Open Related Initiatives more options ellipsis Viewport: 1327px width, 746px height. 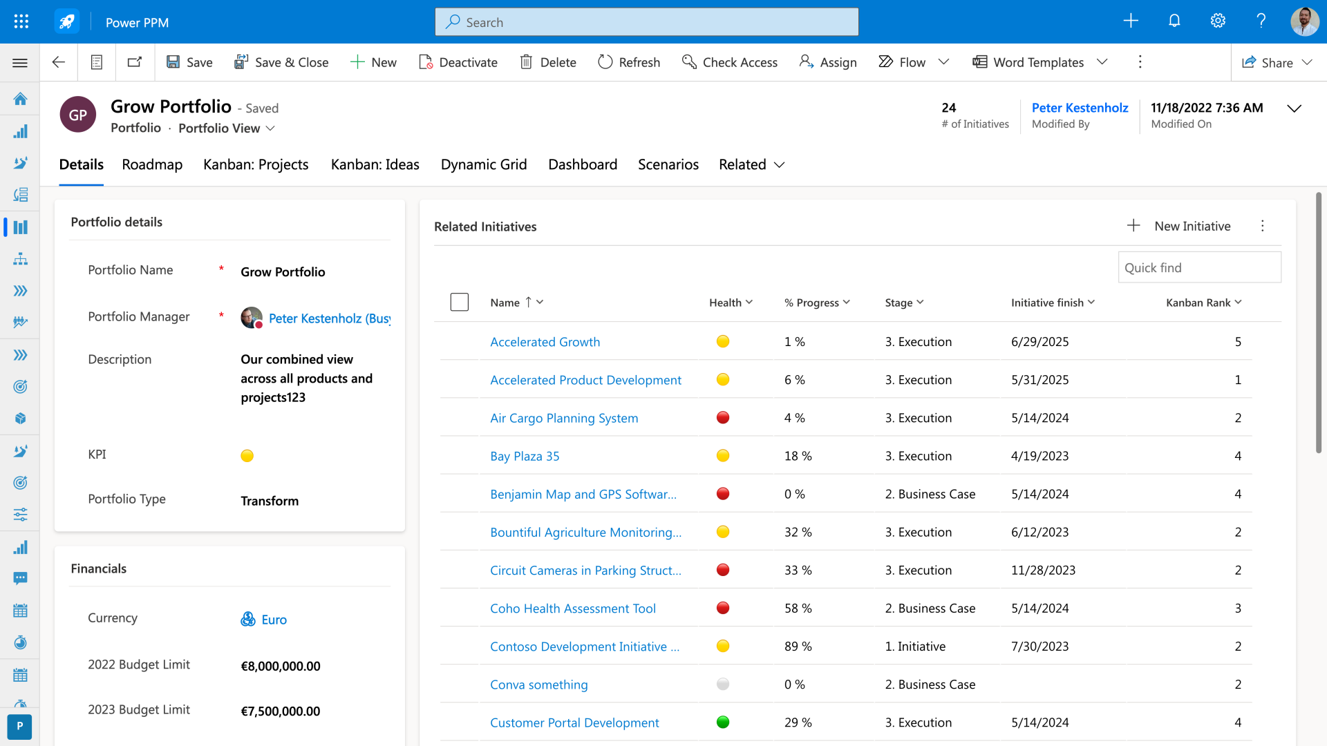(x=1263, y=226)
